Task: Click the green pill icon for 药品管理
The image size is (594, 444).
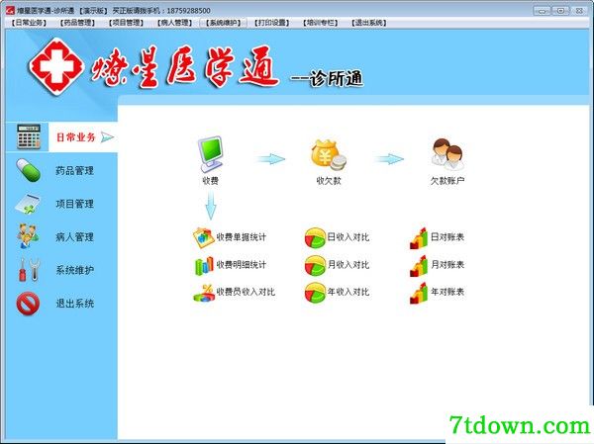Action: click(28, 170)
